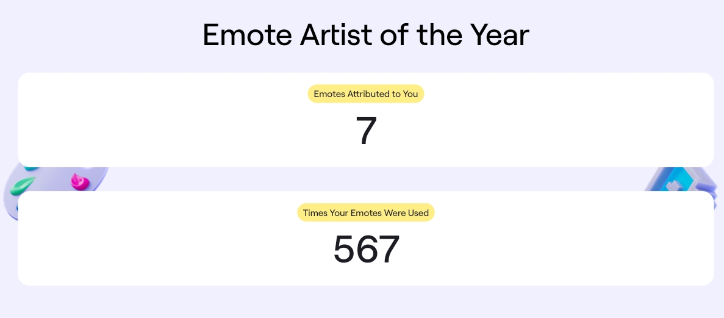Click the cyan framed artwork illustration
The width and height of the screenshot is (724, 318).
679,177
